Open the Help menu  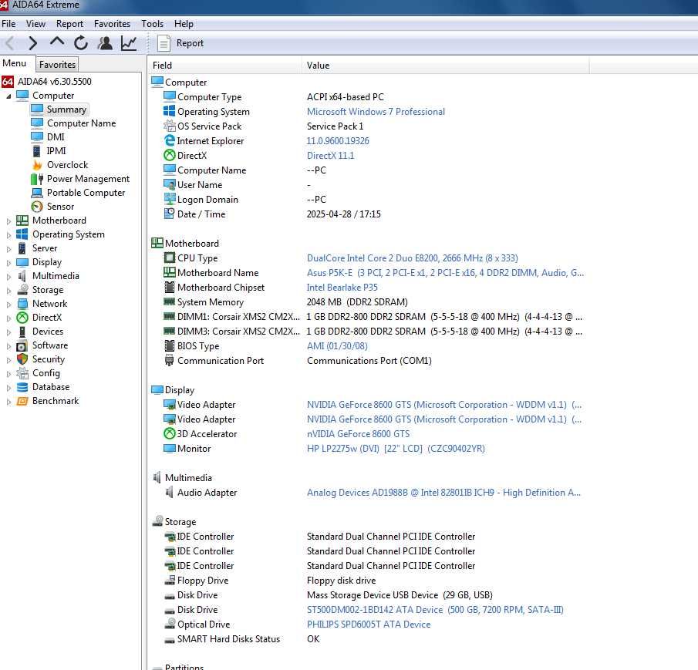pos(184,24)
